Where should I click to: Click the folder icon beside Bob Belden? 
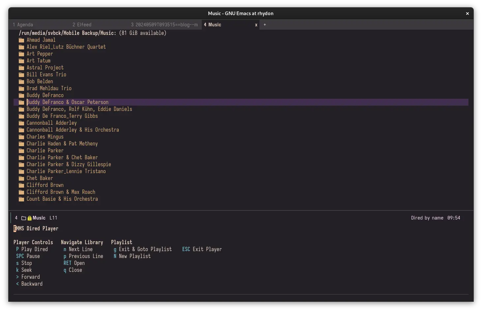coord(21,82)
